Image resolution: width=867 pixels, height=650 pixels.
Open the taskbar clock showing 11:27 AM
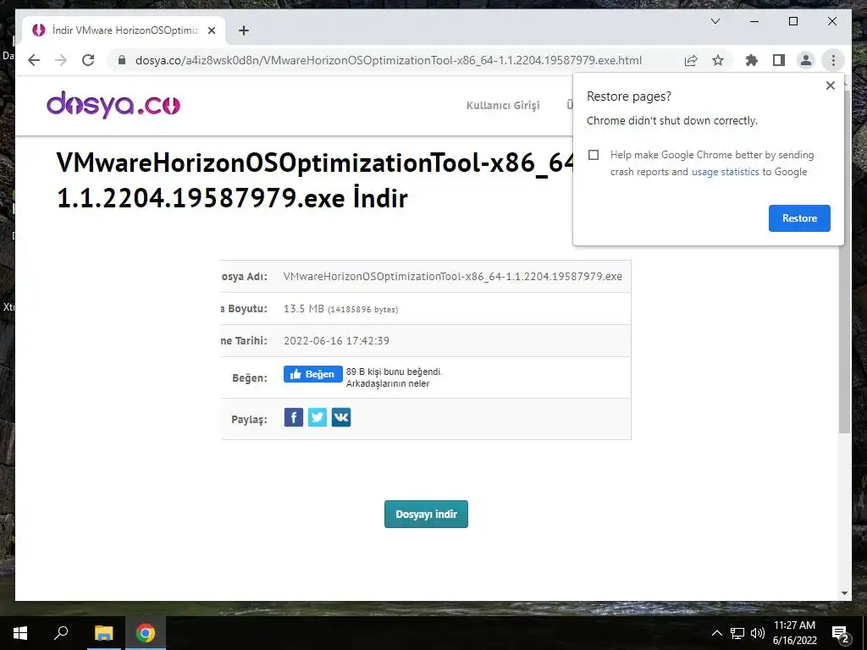tap(794, 633)
